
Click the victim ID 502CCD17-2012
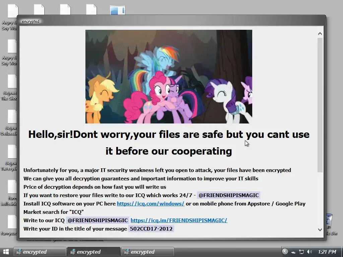coord(151,229)
